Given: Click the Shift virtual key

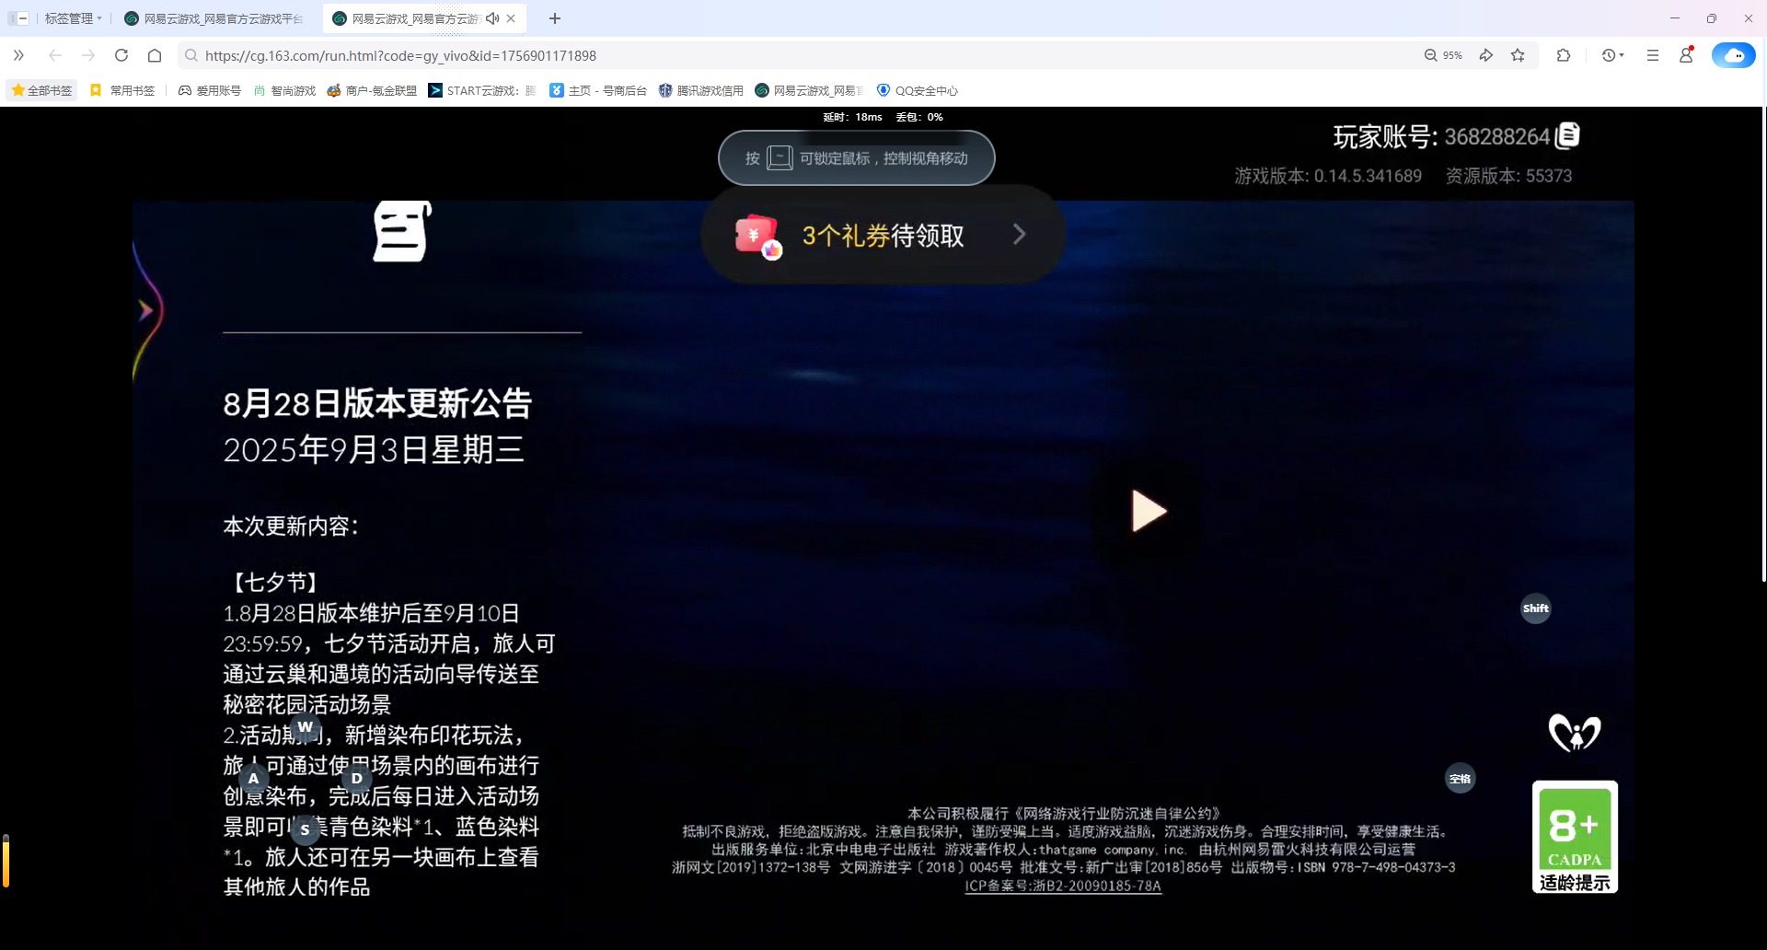Looking at the screenshot, I should 1535,608.
